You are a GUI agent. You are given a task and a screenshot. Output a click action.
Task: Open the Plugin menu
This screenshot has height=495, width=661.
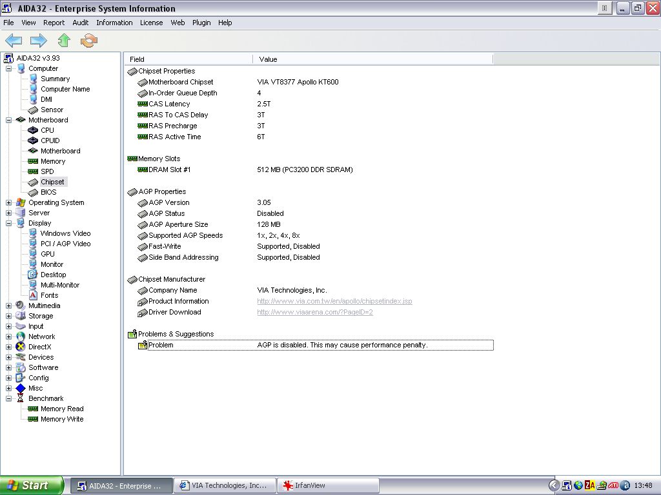click(201, 23)
